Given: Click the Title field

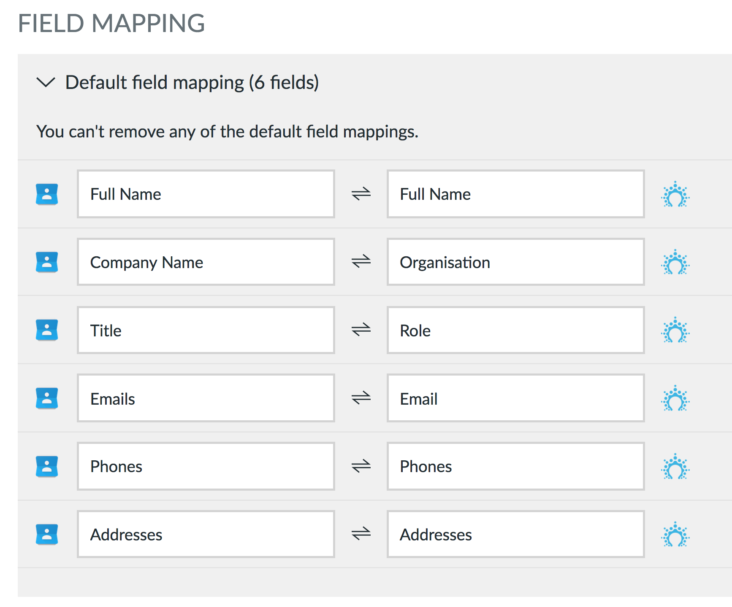Looking at the screenshot, I should (x=206, y=330).
